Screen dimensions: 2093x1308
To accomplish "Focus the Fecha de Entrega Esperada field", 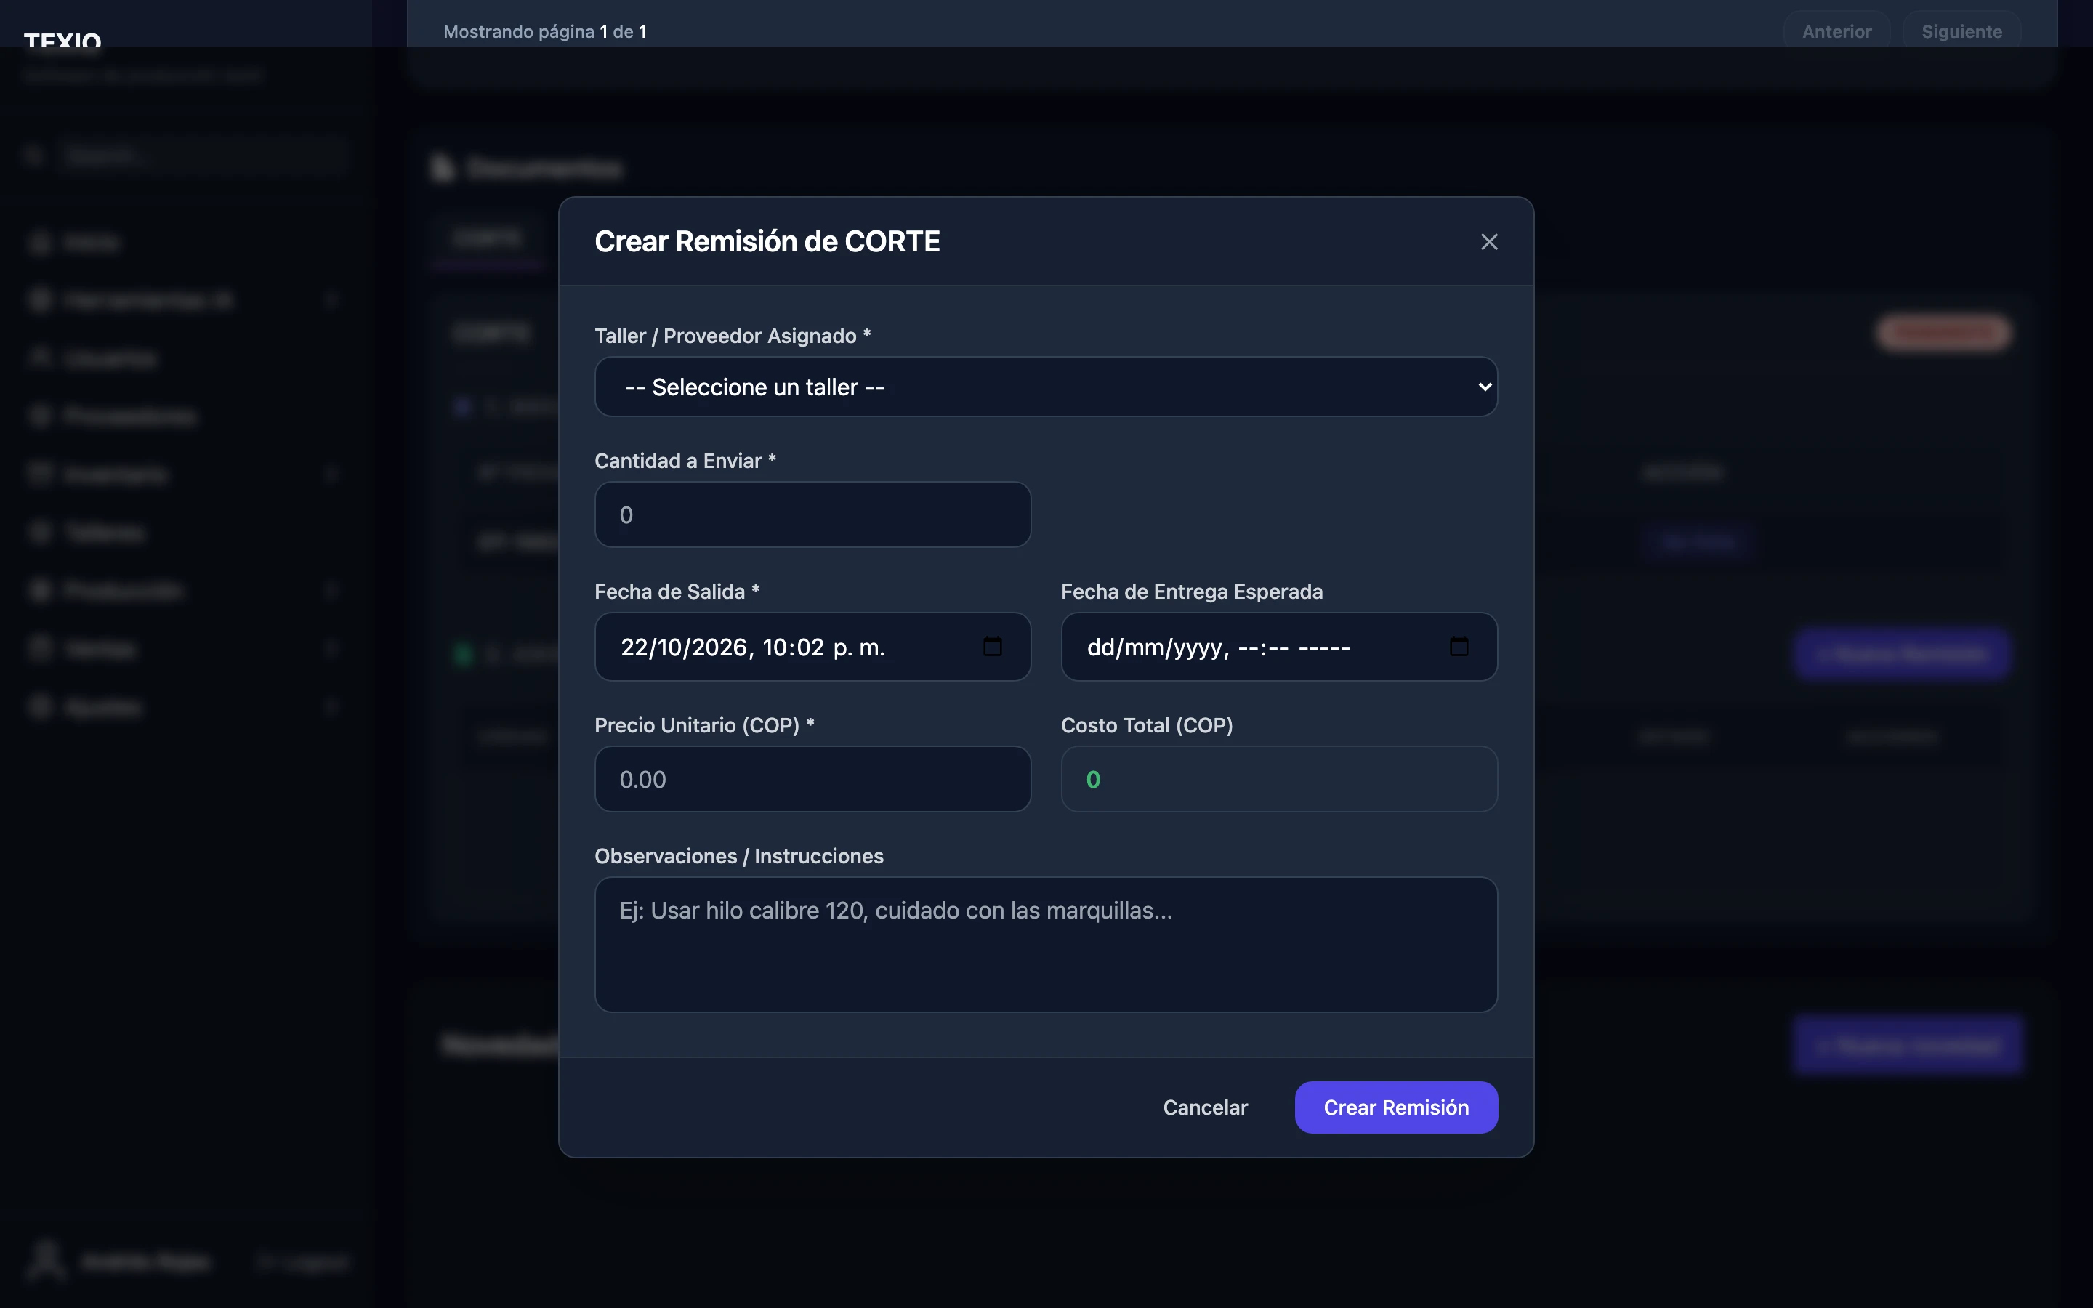I will 1278,647.
